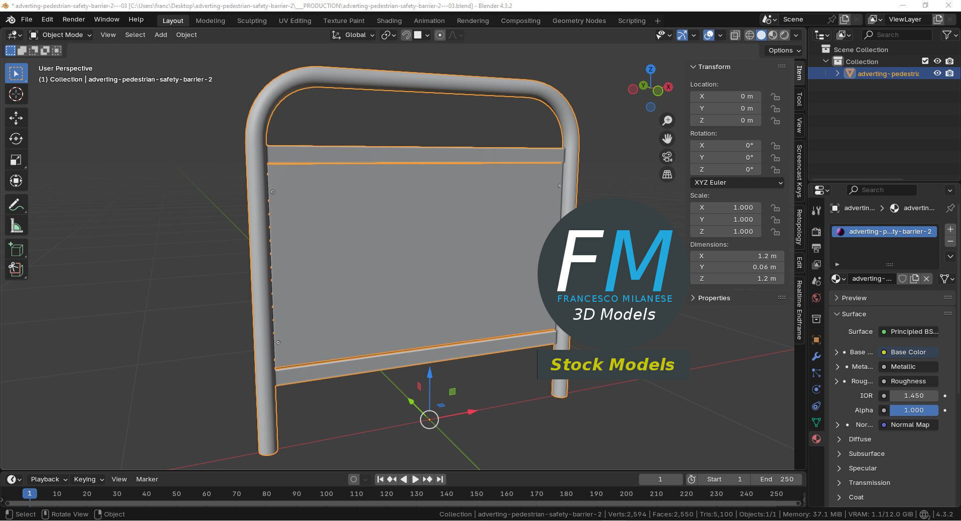Open the Add menu in viewport header
961x521 pixels.
click(161, 35)
